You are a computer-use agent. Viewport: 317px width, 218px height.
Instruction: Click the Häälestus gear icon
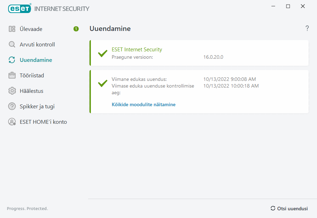tap(12, 91)
